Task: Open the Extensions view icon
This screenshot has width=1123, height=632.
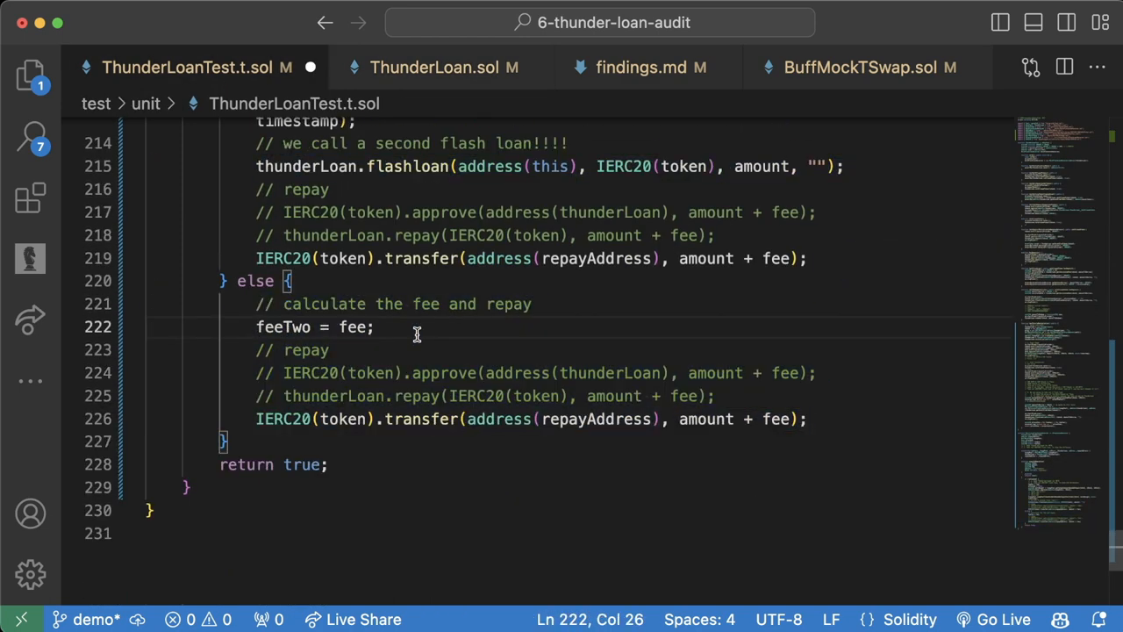Action: (31, 198)
